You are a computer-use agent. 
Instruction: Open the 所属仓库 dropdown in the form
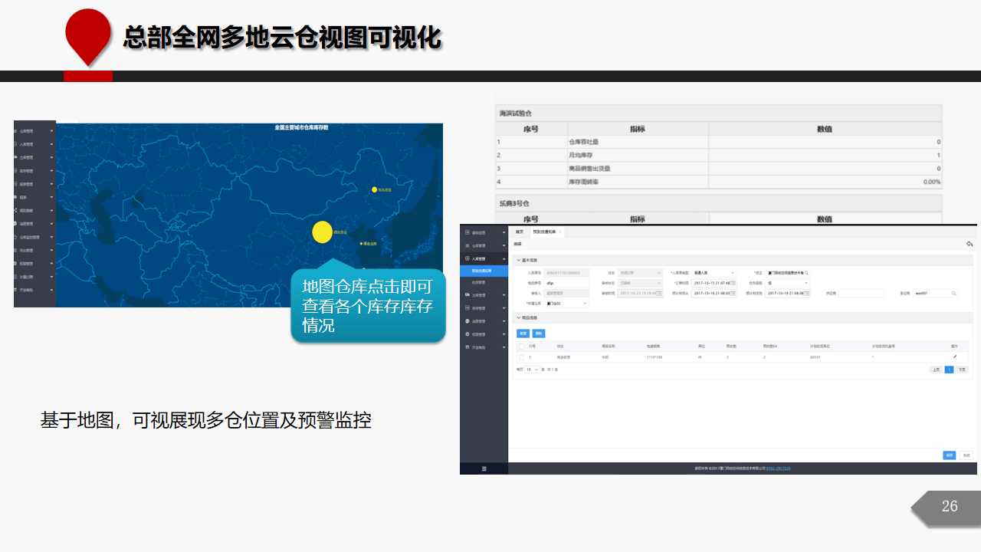point(566,304)
